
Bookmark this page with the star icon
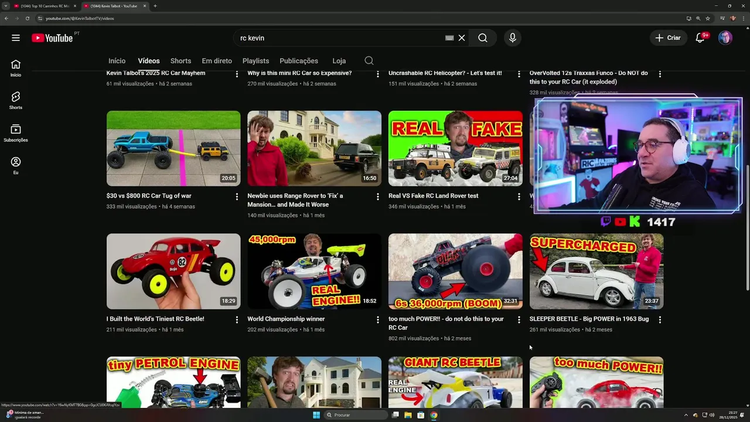708,18
